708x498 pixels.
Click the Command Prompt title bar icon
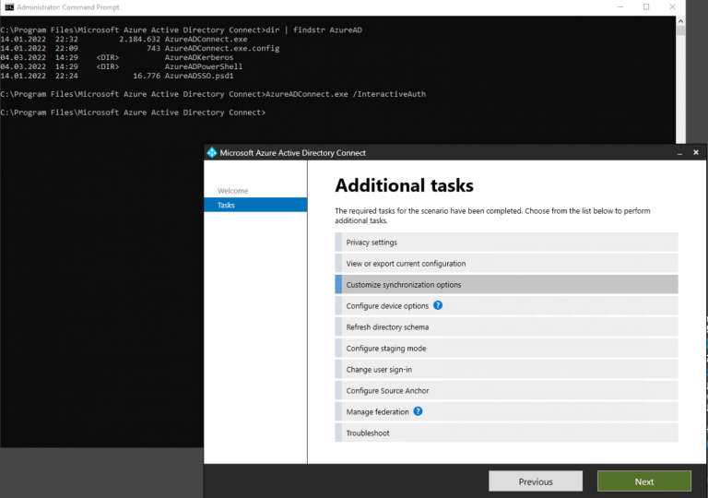pyautogui.click(x=8, y=7)
